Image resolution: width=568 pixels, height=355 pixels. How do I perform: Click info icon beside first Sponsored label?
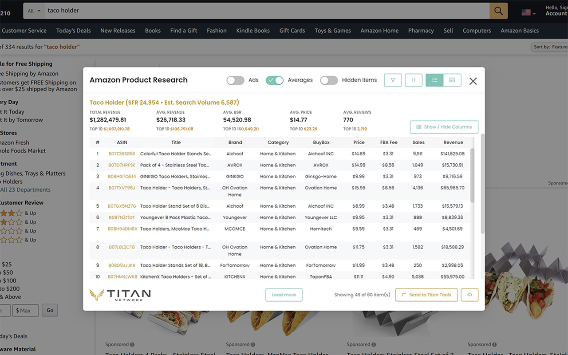[x=132, y=344]
